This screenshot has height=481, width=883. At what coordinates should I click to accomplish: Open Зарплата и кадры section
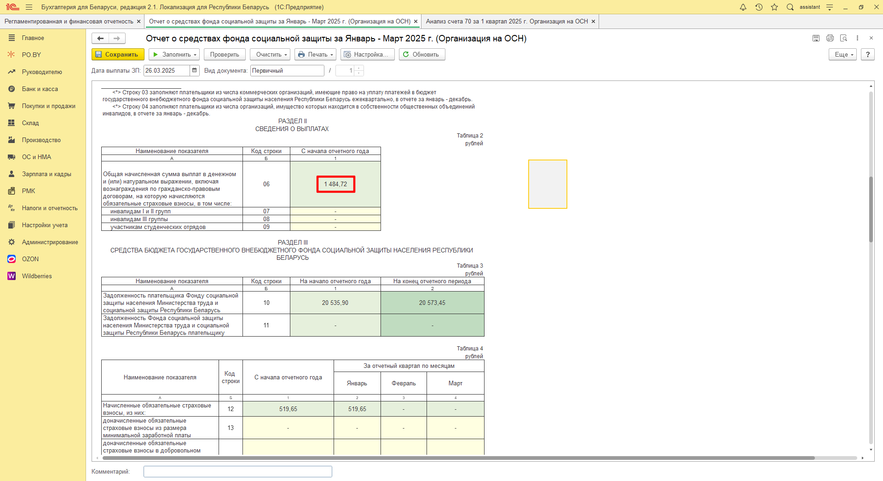[46, 174]
